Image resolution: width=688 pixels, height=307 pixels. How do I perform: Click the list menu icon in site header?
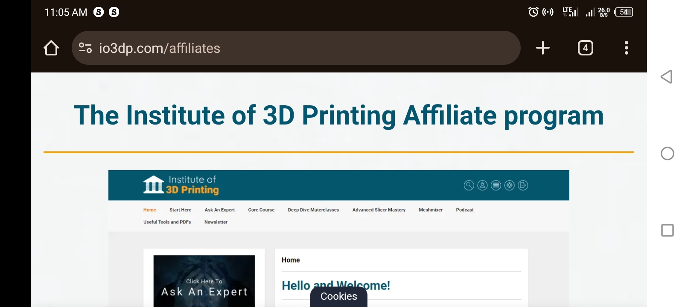[x=496, y=185]
